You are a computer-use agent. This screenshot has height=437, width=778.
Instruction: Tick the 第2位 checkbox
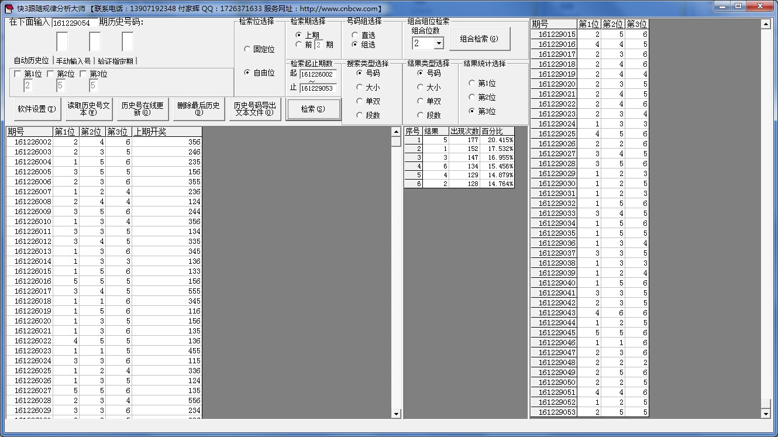50,74
